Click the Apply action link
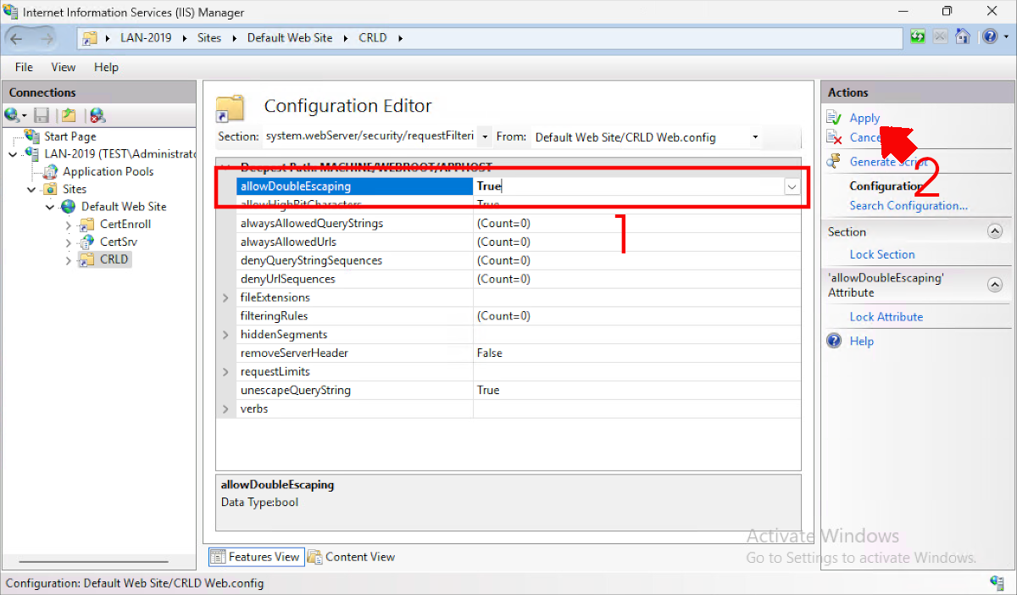Image resolution: width=1017 pixels, height=595 pixels. (864, 119)
